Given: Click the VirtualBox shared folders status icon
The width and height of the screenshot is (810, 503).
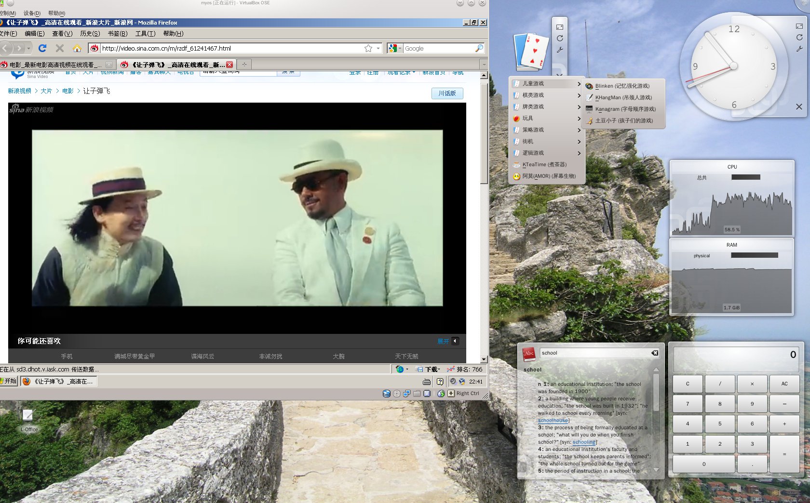Looking at the screenshot, I should pos(417,394).
